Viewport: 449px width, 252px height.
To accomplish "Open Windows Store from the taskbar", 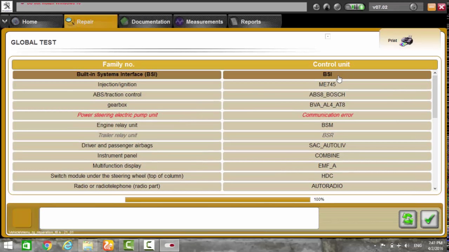I will pyautogui.click(x=26, y=245).
